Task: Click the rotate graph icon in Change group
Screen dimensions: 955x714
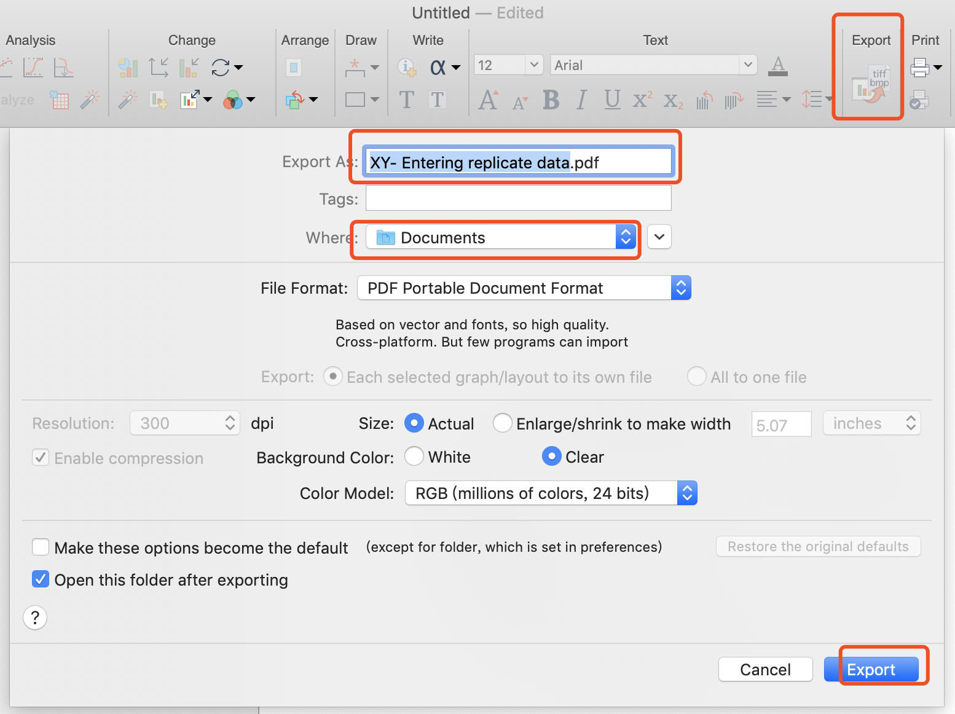Action: 221,68
